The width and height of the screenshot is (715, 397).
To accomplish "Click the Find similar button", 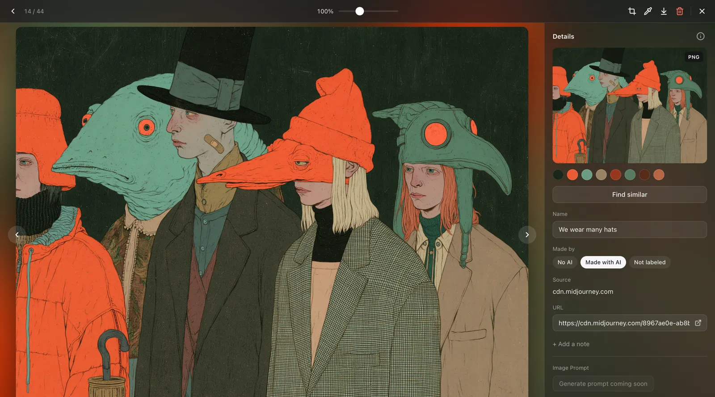I will [630, 194].
